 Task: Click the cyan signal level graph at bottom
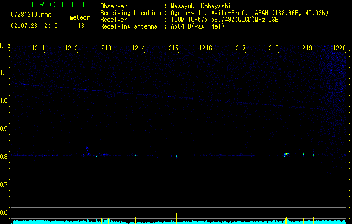pos(179,222)
